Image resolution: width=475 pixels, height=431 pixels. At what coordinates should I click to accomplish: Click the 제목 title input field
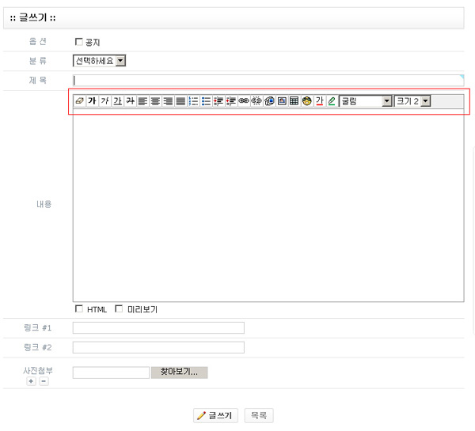[268, 81]
